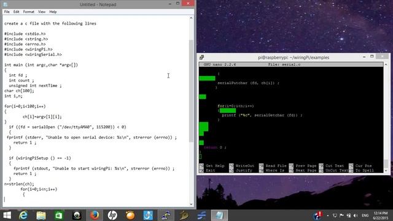
Task: Click PuTTY scrollbar down arrow
Action: click(x=386, y=171)
